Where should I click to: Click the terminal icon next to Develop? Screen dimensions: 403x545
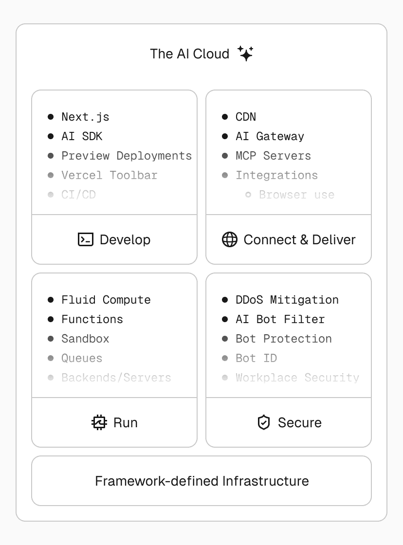tap(86, 239)
